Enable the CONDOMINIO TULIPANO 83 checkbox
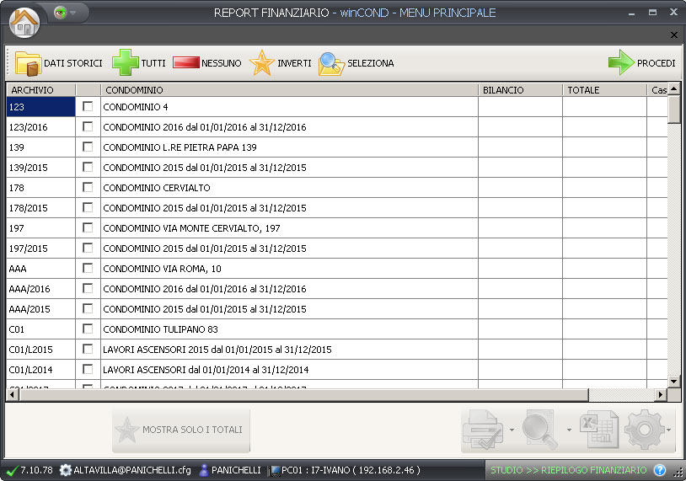 click(88, 329)
